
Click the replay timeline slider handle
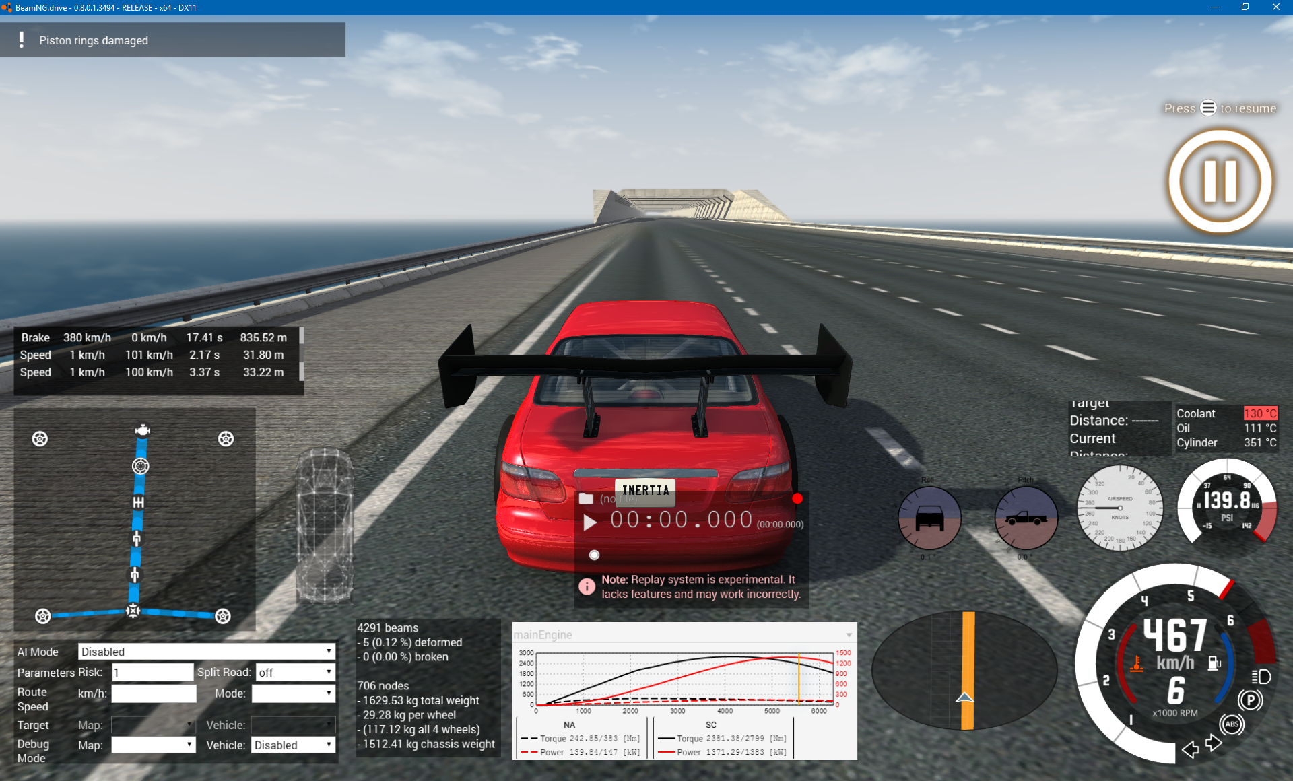tap(594, 555)
